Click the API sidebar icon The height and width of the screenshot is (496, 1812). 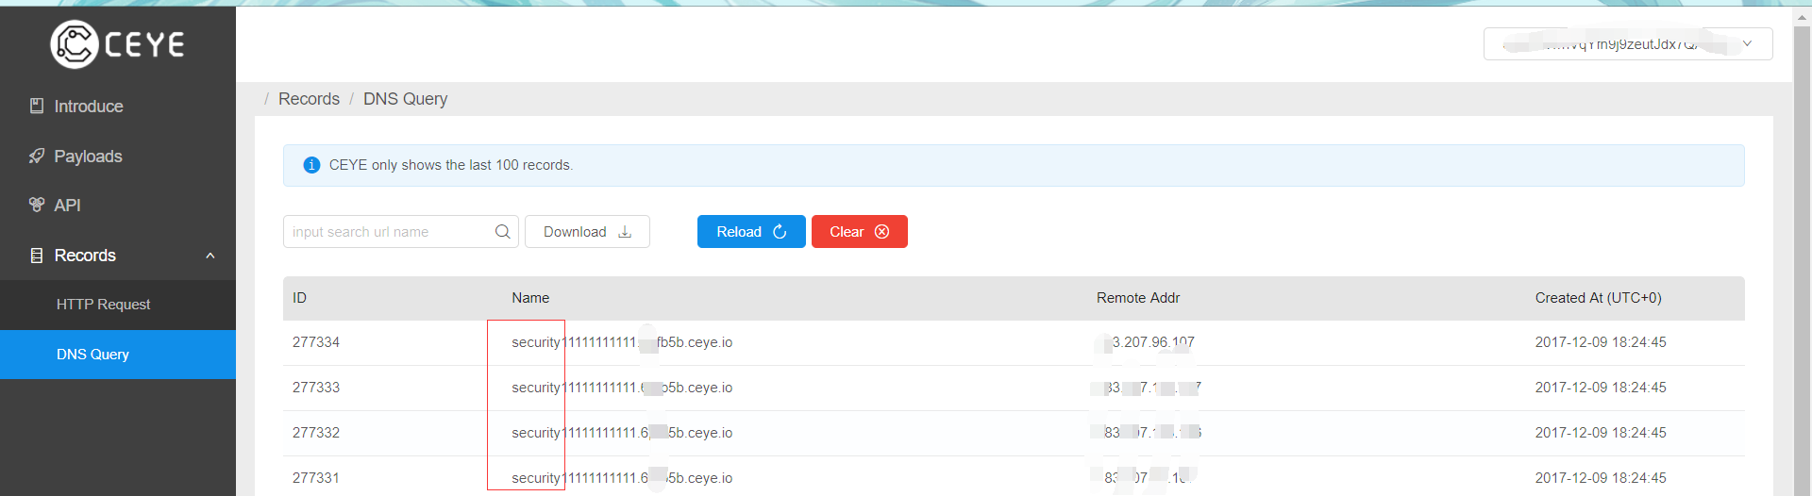tap(37, 205)
